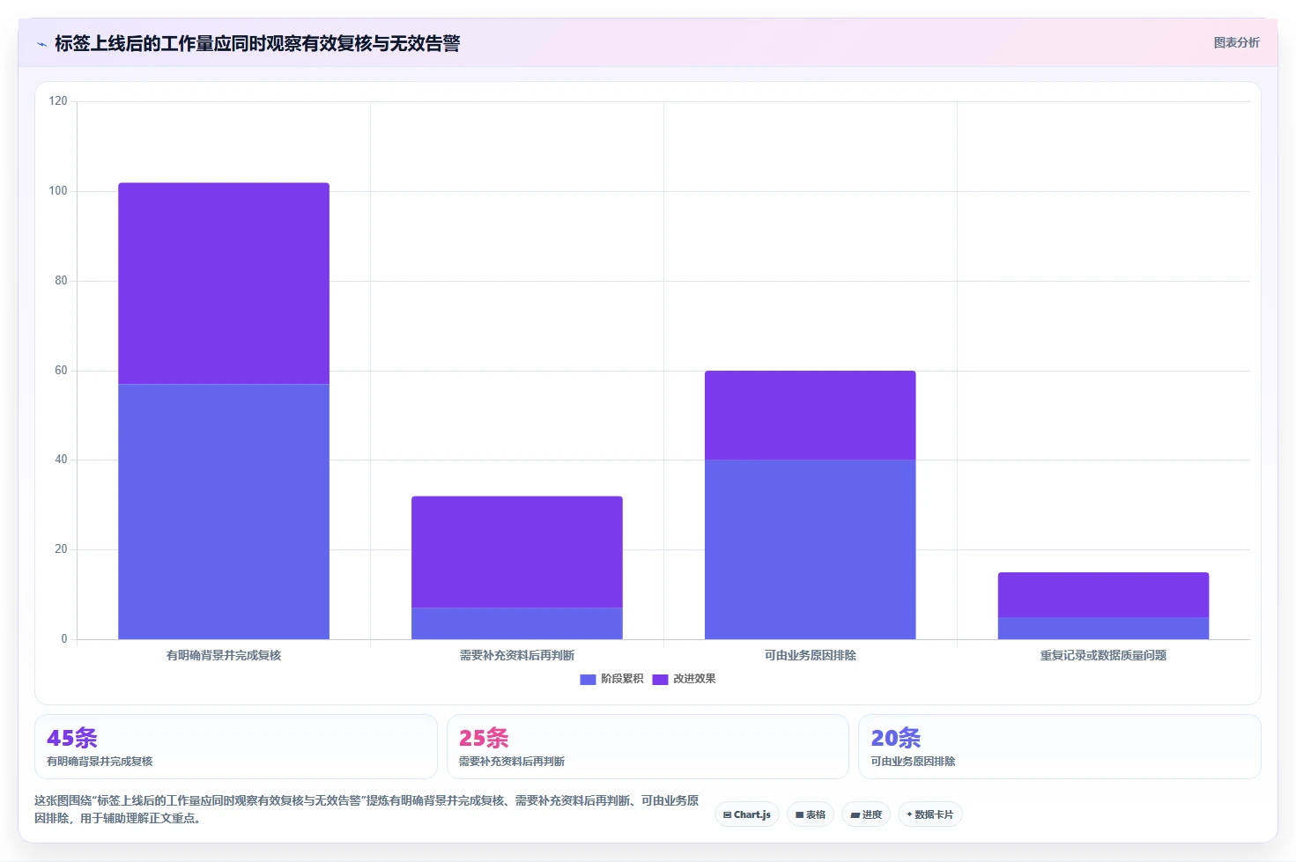Select the 表格 tag chip
This screenshot has width=1296, height=862.
click(x=811, y=814)
